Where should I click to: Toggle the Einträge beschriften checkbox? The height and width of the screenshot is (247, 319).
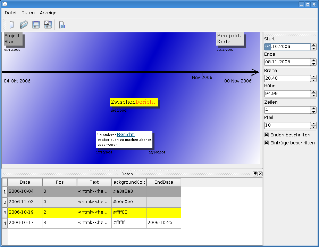267,143
